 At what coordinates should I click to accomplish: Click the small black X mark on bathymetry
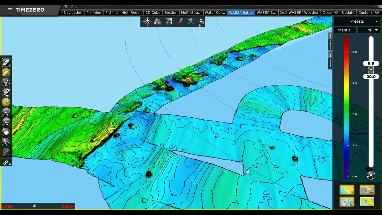point(216,137)
